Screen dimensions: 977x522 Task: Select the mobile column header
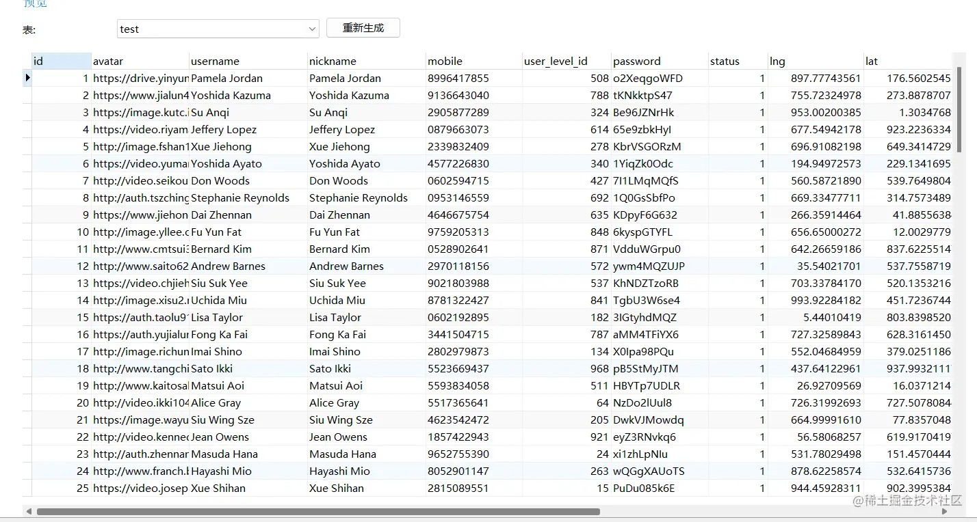pos(474,61)
